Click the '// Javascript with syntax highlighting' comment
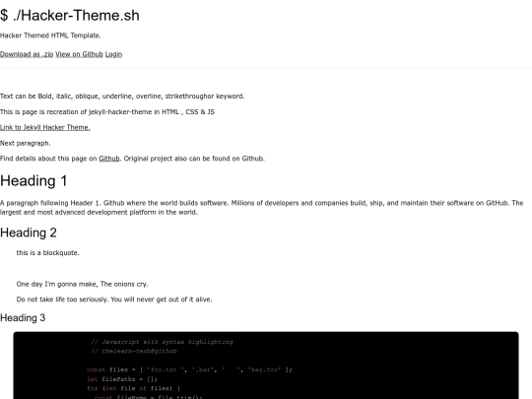This screenshot has width=532, height=399. pyautogui.click(x=162, y=342)
